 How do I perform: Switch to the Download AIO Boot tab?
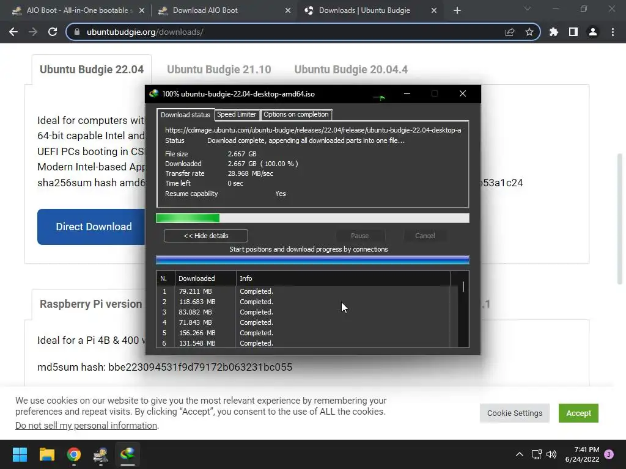[224, 10]
